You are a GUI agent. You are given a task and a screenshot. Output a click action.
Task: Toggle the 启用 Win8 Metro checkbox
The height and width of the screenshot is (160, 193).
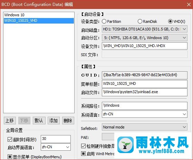click(x=83, y=154)
